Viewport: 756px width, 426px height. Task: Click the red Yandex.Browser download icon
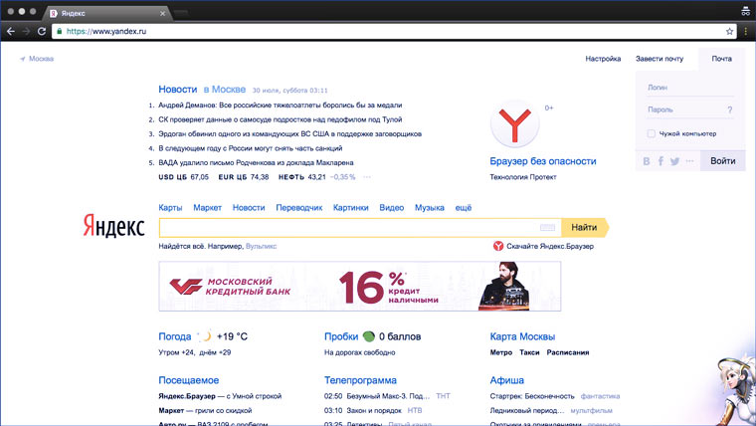click(x=498, y=246)
